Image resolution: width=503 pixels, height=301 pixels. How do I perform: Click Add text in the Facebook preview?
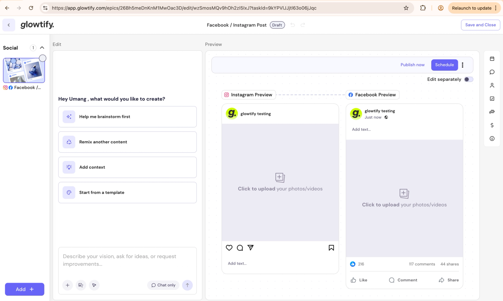[362, 129]
